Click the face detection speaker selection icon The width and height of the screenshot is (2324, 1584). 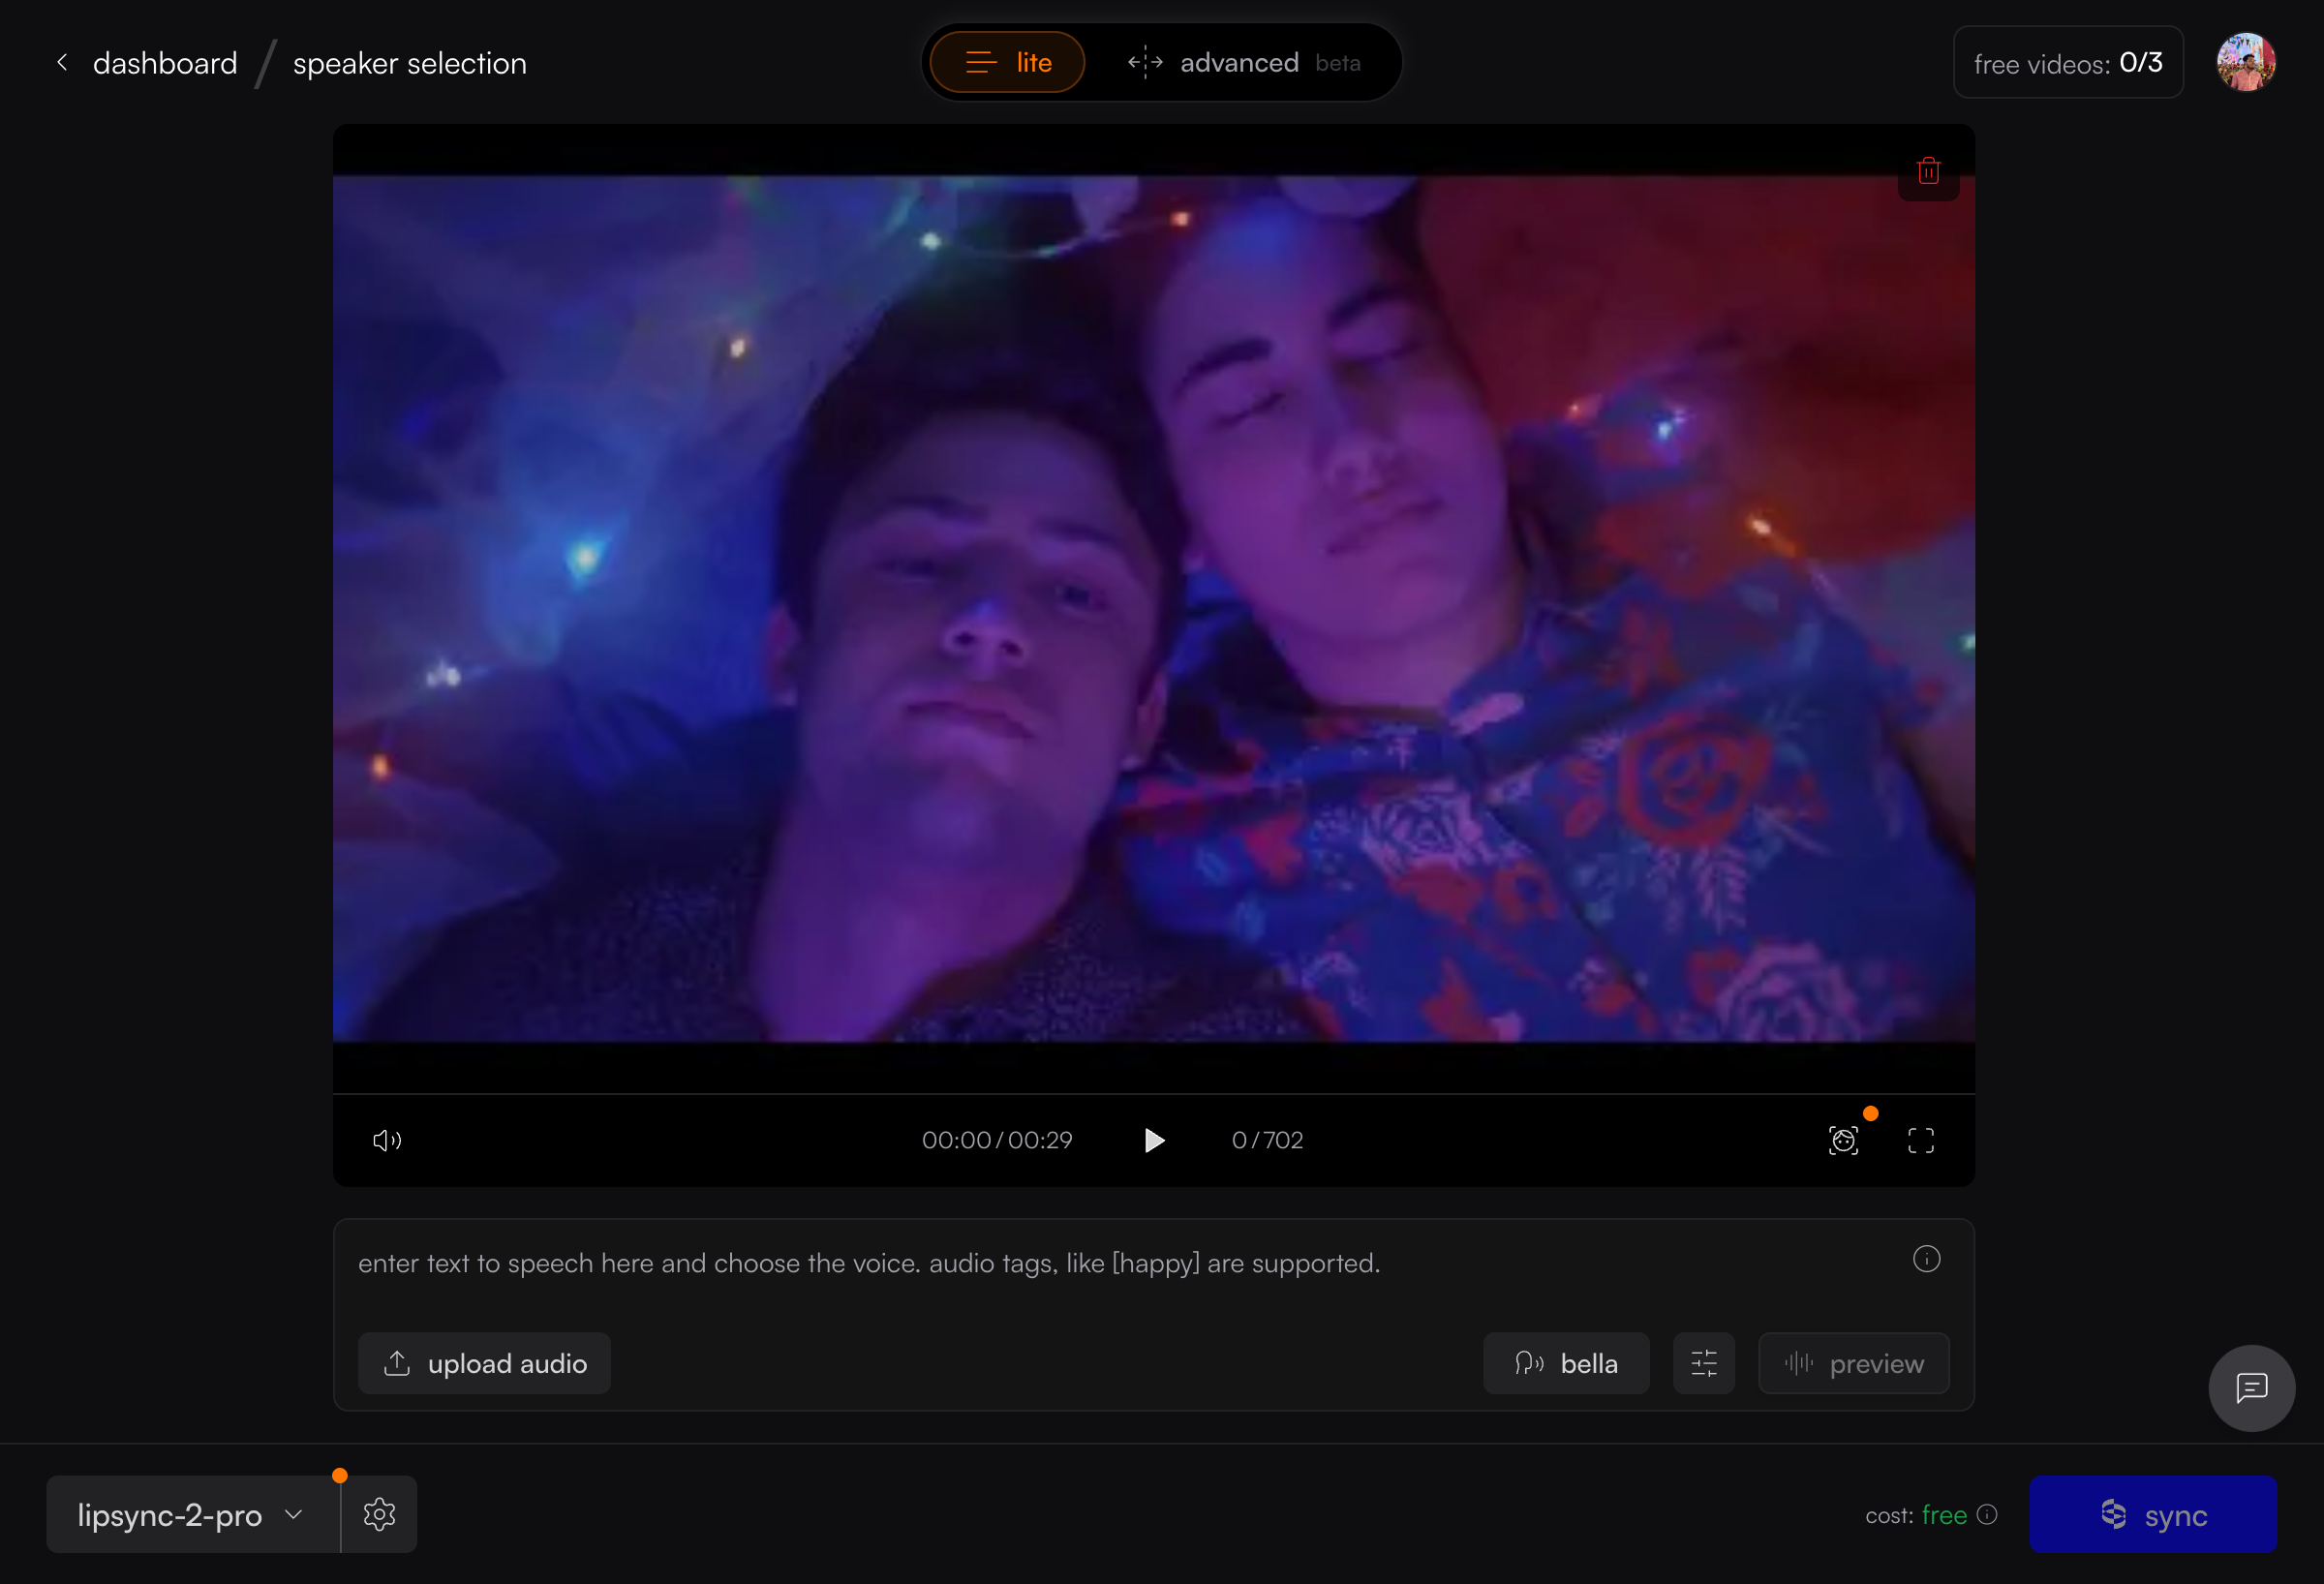[x=1843, y=1140]
